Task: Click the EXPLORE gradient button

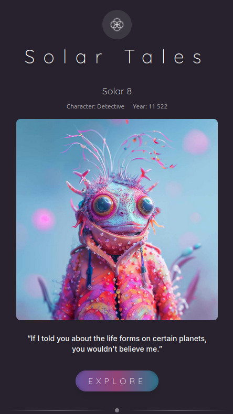Action: (117, 381)
